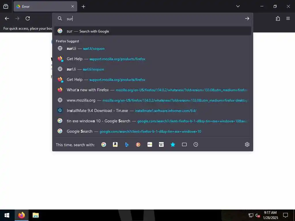
Task: Close the Error tab
Action: 73,6
